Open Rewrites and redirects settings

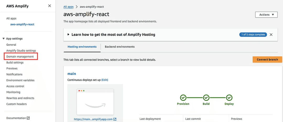click(20, 98)
